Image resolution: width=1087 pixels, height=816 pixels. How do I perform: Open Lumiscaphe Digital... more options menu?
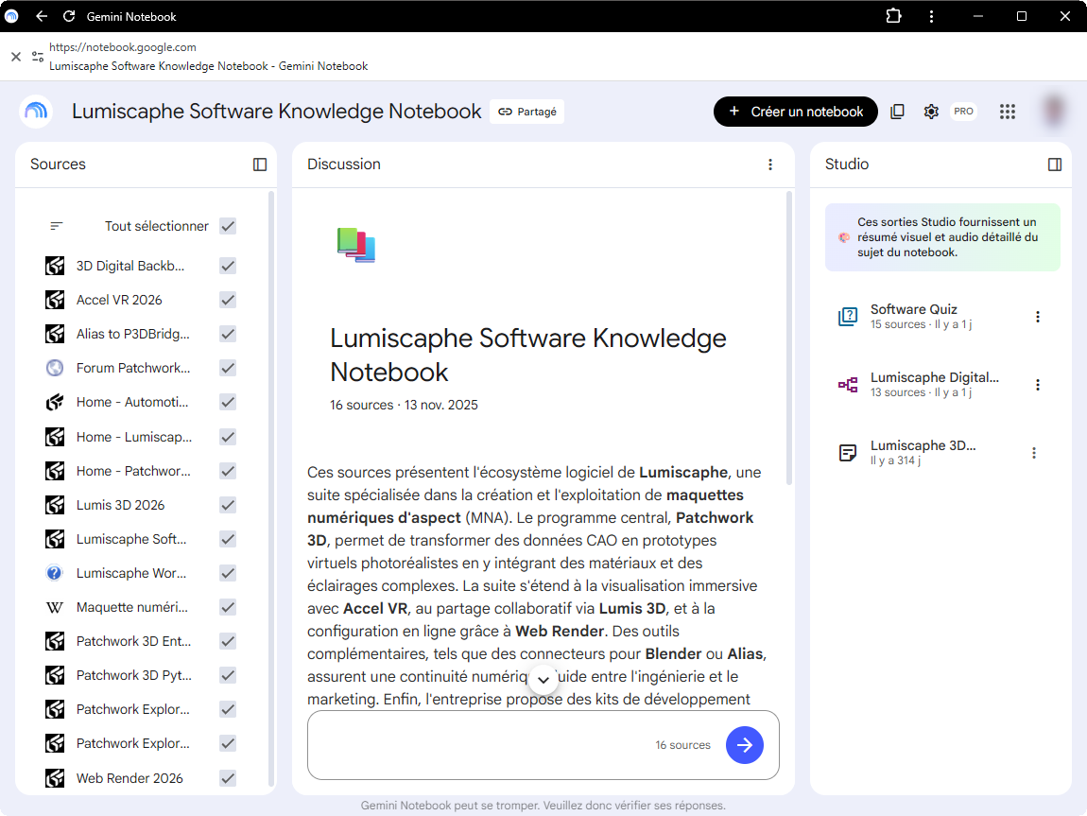[x=1038, y=385]
